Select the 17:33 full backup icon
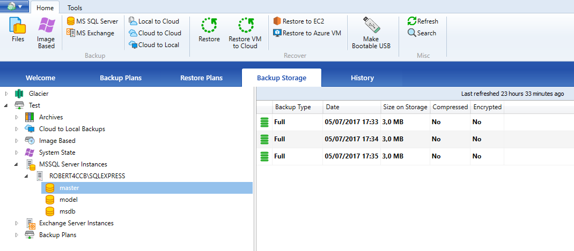 (264, 122)
